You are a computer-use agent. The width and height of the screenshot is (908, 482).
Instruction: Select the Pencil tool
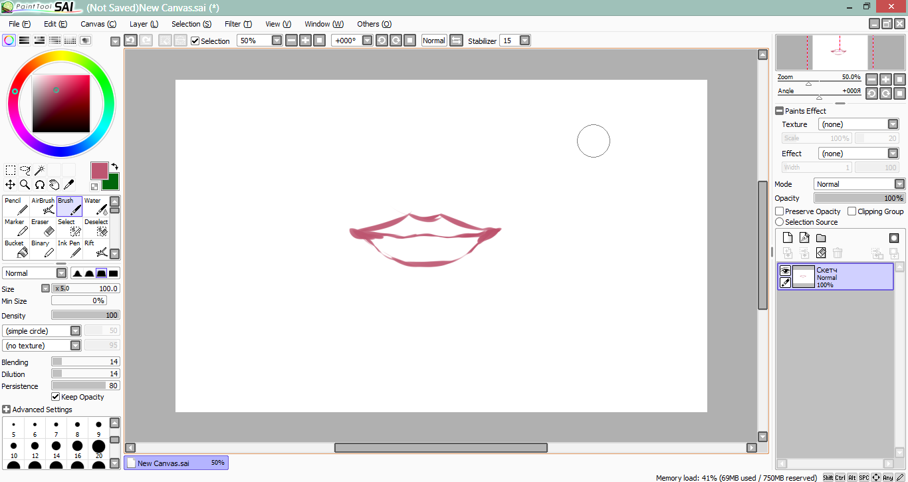click(16, 206)
